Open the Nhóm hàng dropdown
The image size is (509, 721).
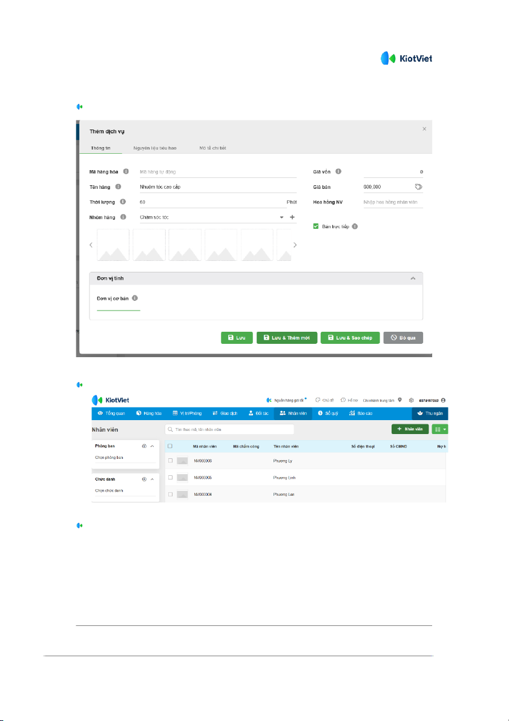(281, 217)
